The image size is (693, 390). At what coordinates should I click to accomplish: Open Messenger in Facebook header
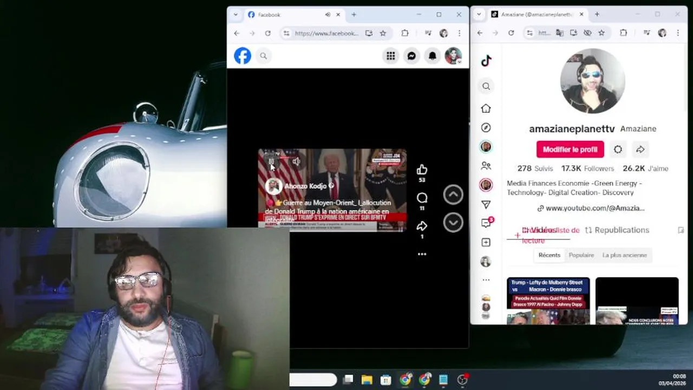click(x=411, y=56)
